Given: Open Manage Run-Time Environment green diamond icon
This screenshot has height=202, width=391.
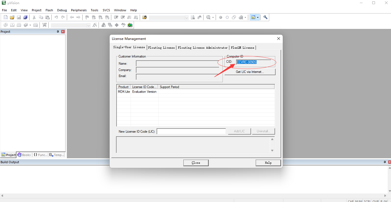Looking at the screenshot, I should tap(117, 25).
